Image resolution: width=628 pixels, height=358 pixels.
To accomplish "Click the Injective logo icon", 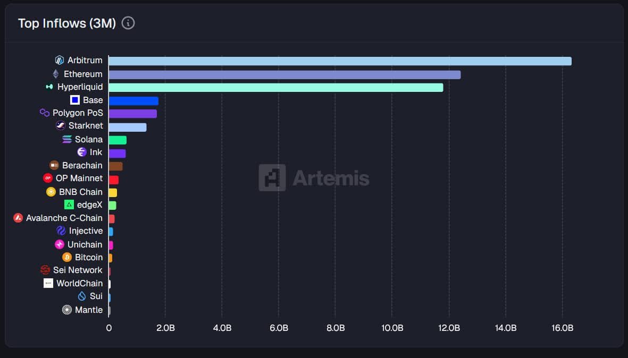I will [61, 231].
